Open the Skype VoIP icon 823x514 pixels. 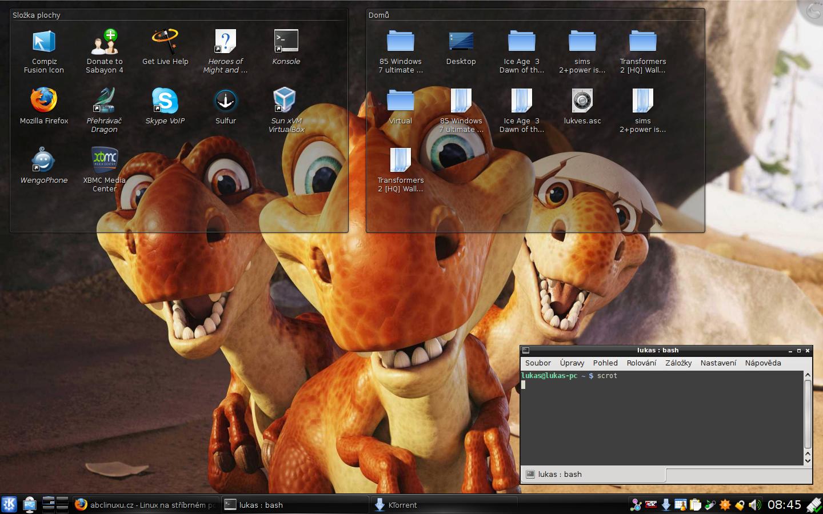165,106
